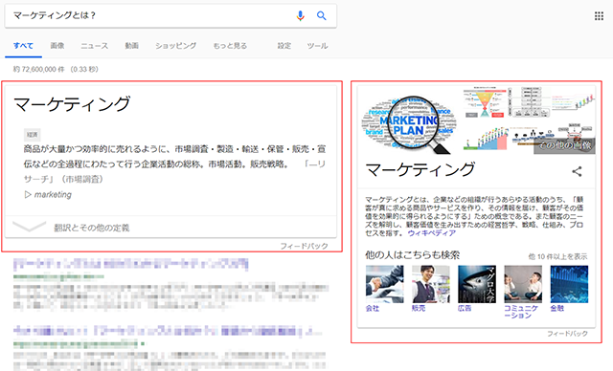Click the マーケティング heading in definition box
Screen dimensions: 613x371
(72, 104)
